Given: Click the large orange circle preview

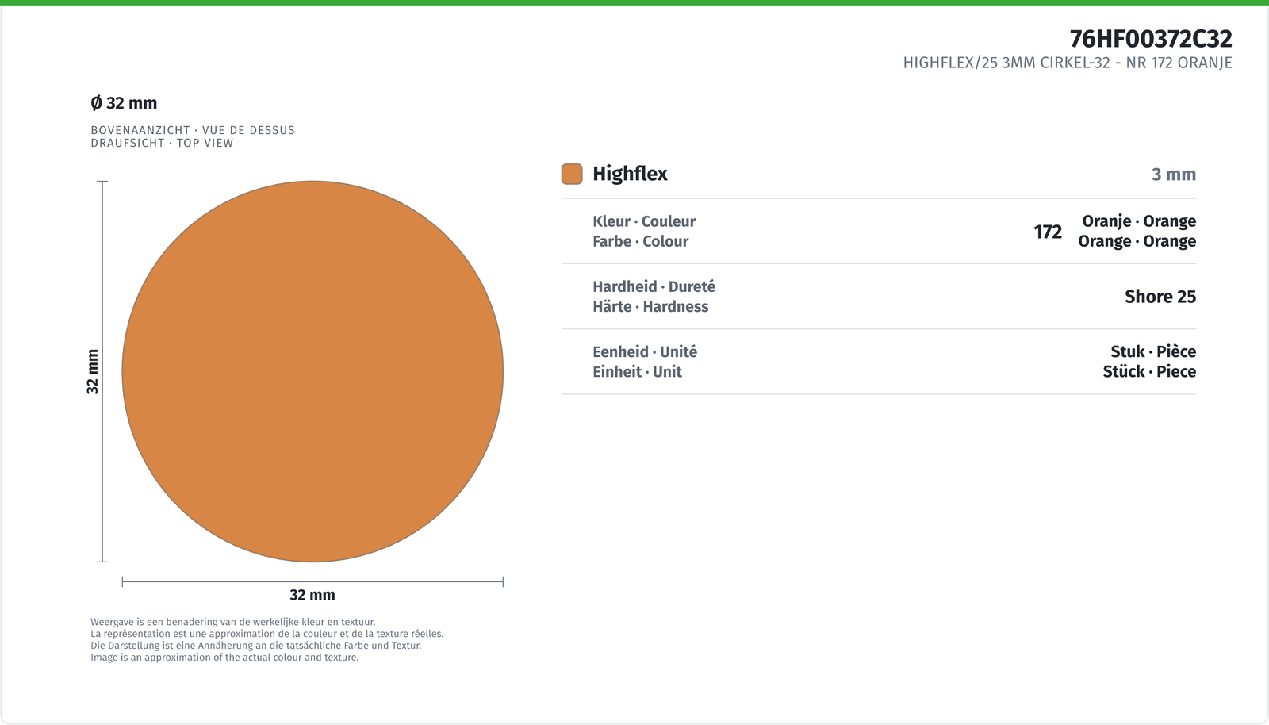Looking at the screenshot, I should point(312,371).
